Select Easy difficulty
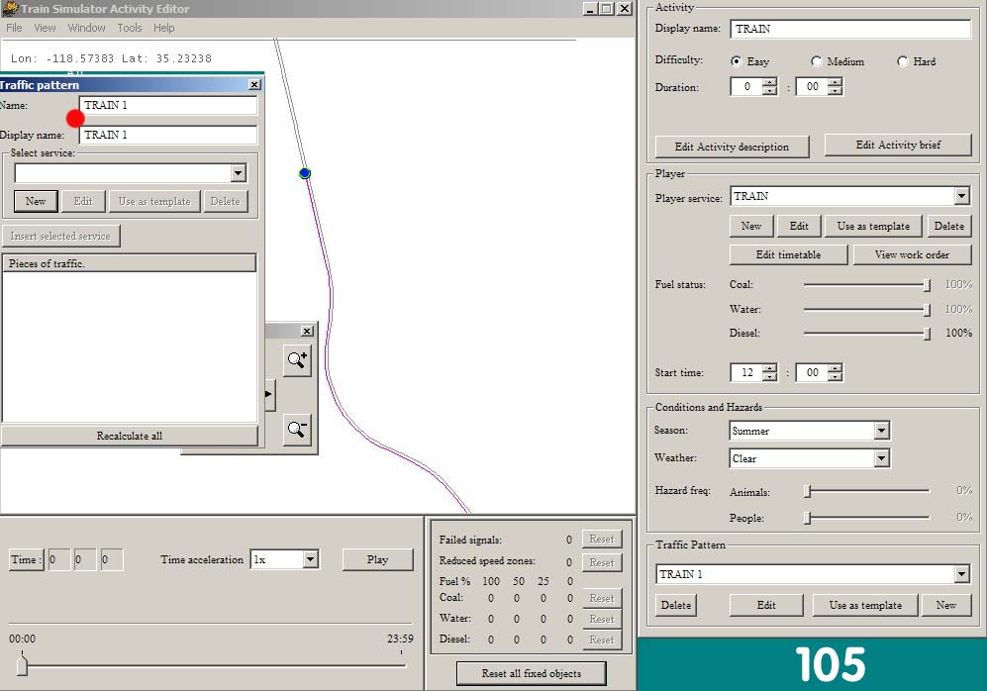 click(x=736, y=61)
